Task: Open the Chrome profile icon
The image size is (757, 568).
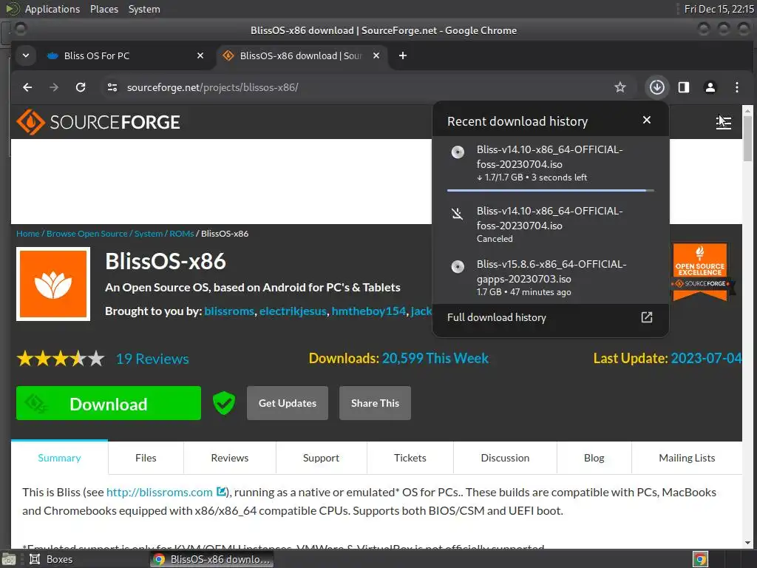Action: point(710,87)
